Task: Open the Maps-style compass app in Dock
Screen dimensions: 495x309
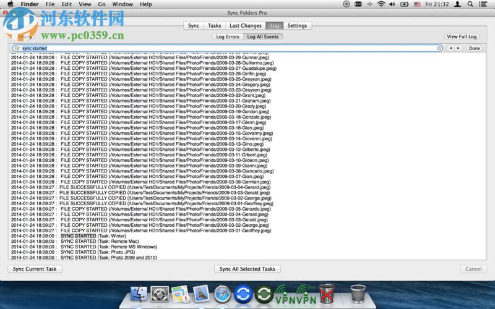Action: pos(181,294)
